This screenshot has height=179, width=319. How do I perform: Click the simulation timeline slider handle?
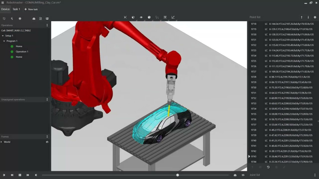(178, 175)
